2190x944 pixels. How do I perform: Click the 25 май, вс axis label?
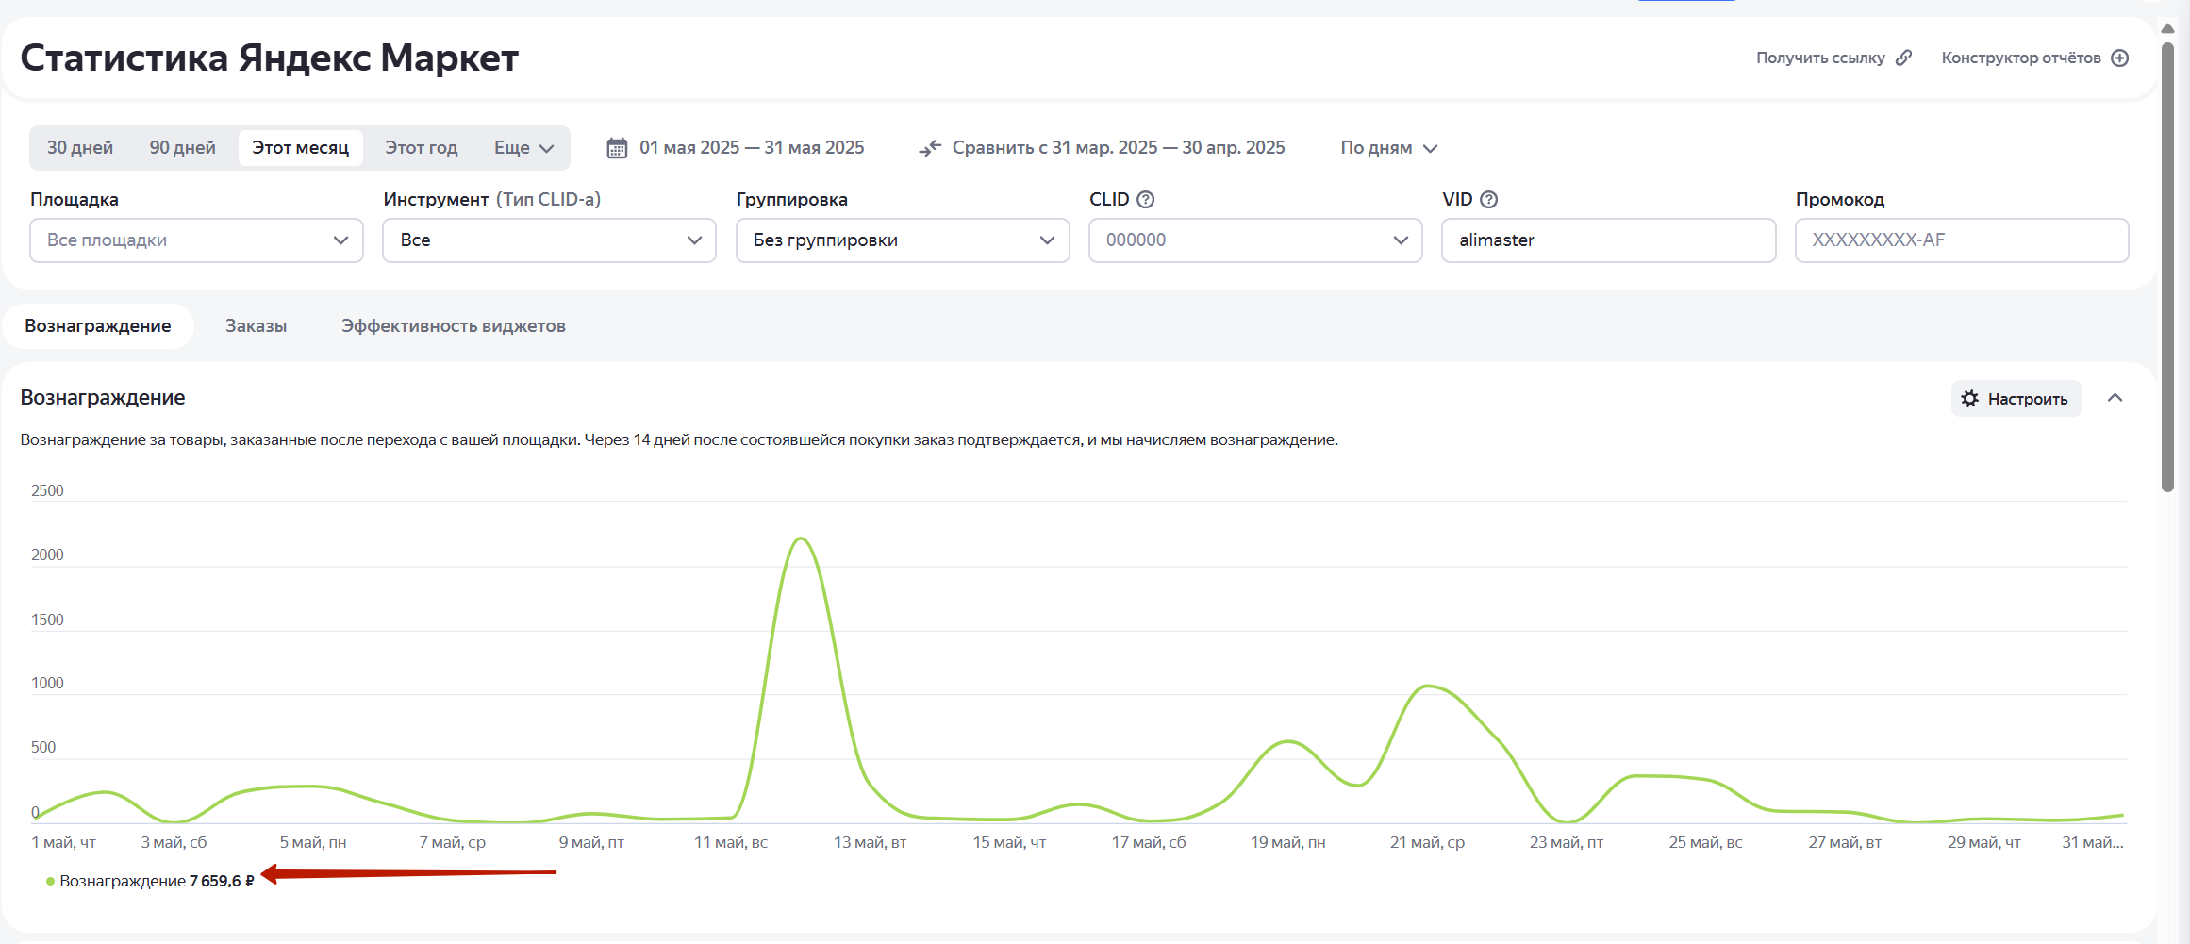[x=1706, y=842]
